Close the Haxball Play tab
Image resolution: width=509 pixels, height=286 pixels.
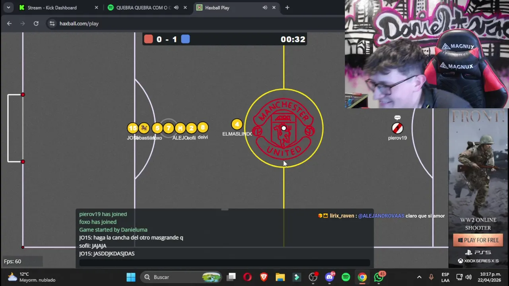click(x=274, y=8)
